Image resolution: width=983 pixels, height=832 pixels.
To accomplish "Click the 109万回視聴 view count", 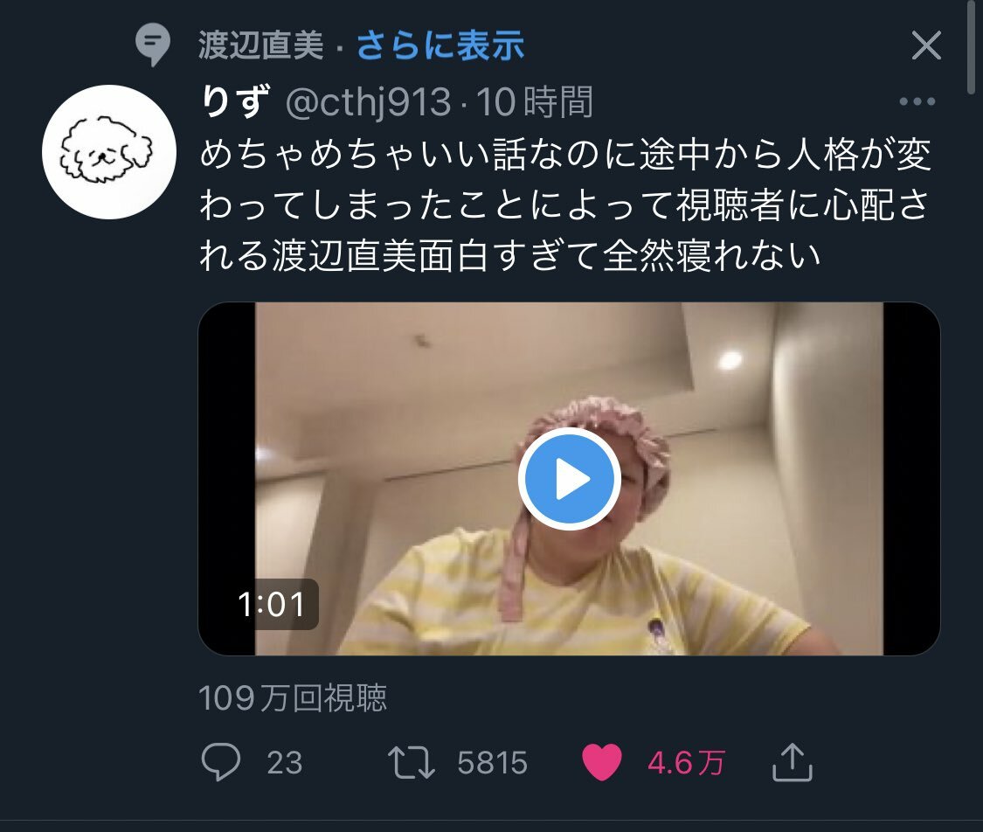I will [x=293, y=697].
